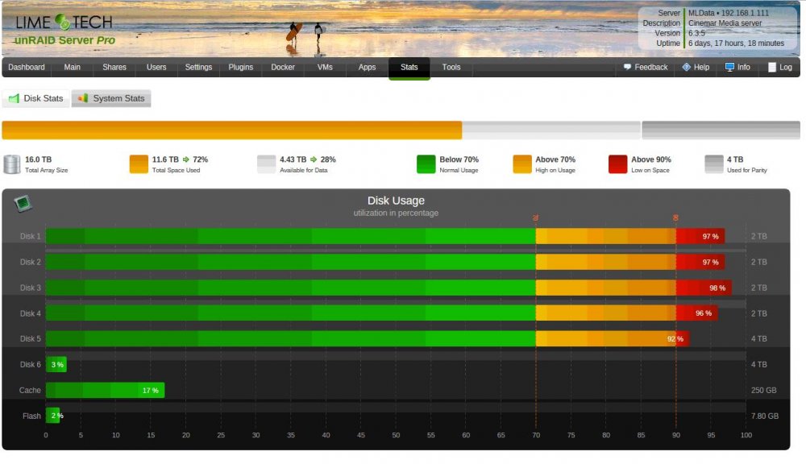Click the Uptime value in server info
The height and width of the screenshot is (464, 806).
(x=736, y=43)
